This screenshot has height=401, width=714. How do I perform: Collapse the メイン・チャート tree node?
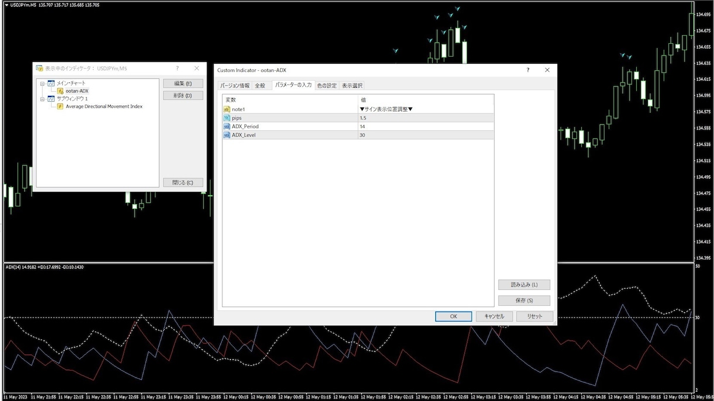43,83
